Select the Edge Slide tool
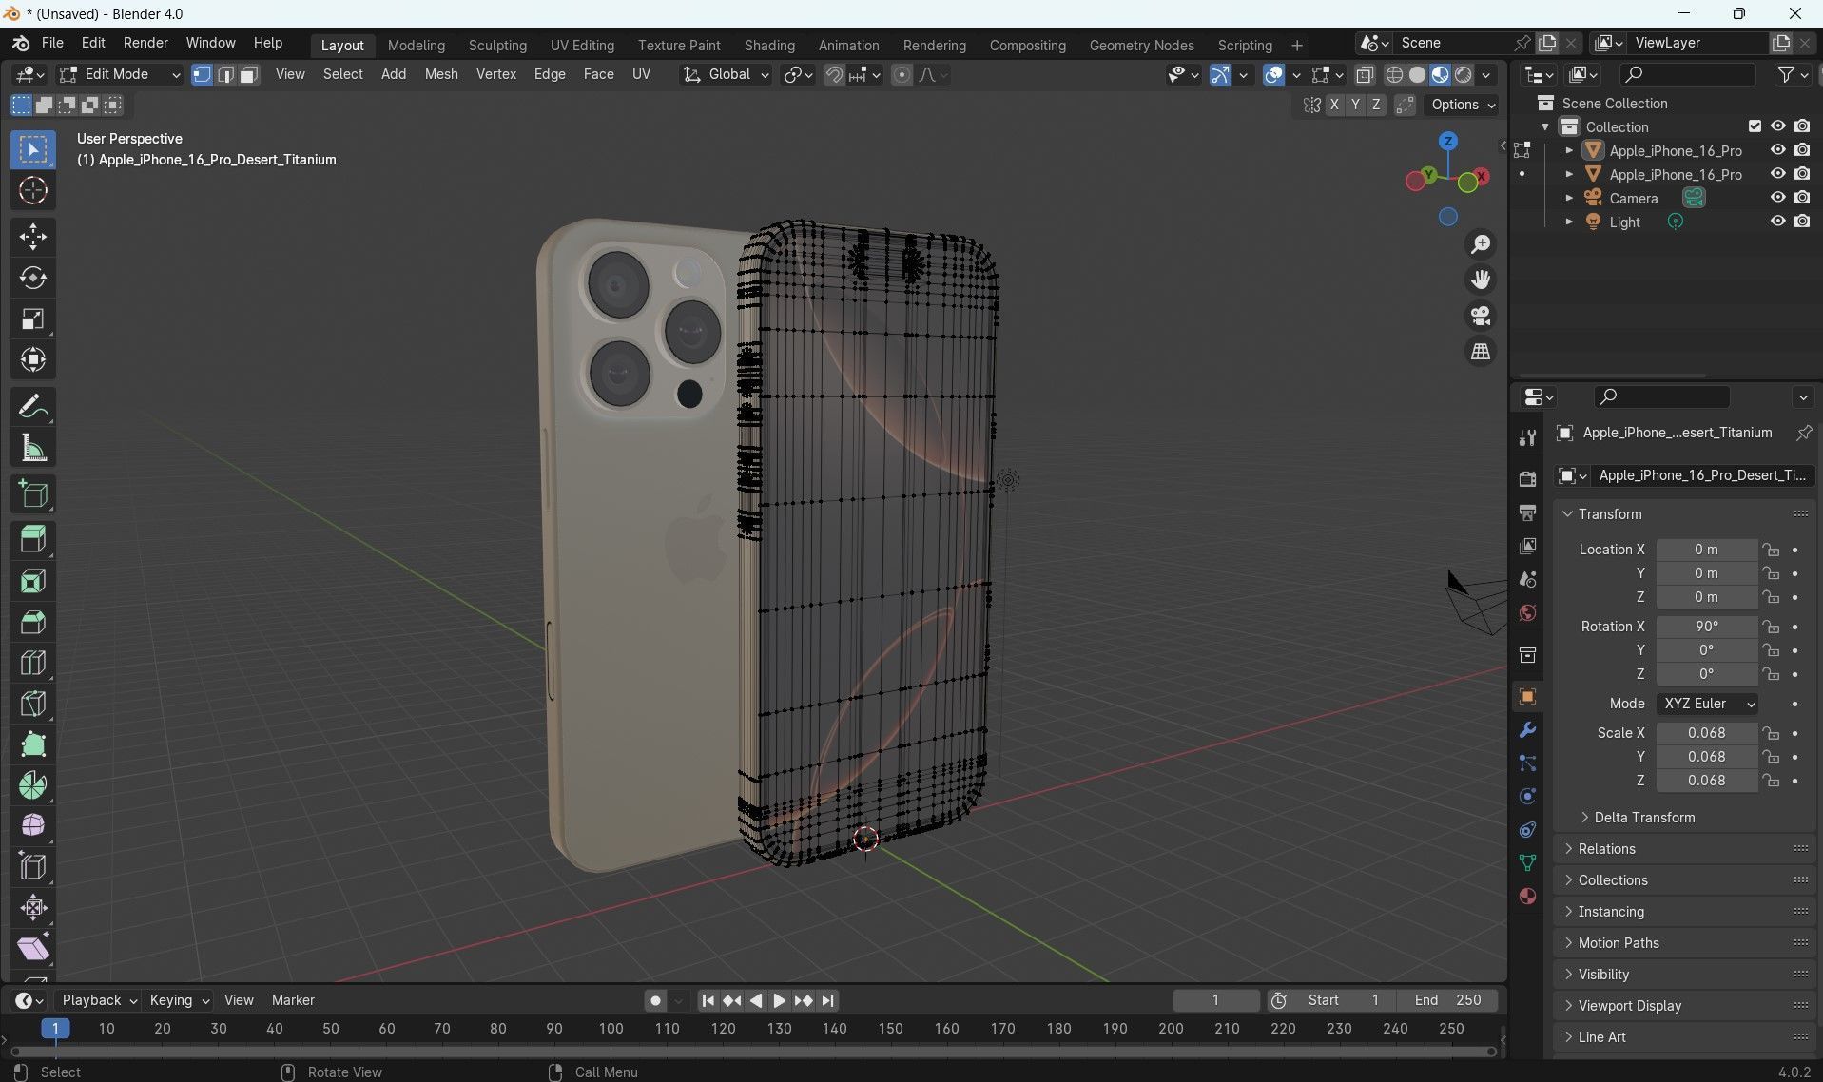 pos(33,866)
